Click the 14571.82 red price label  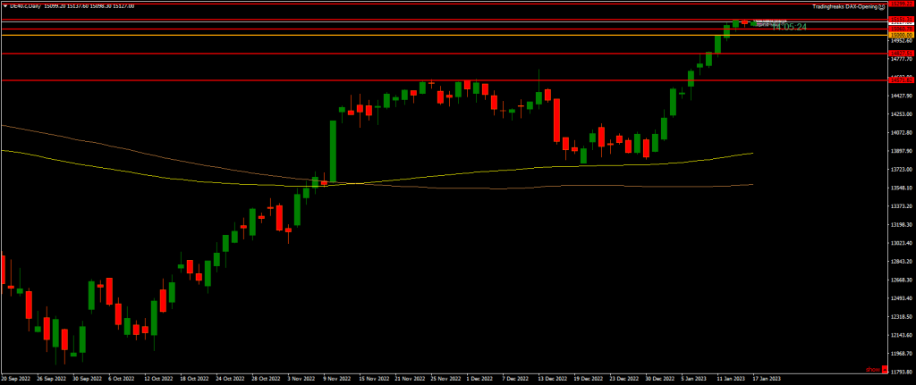click(901, 80)
